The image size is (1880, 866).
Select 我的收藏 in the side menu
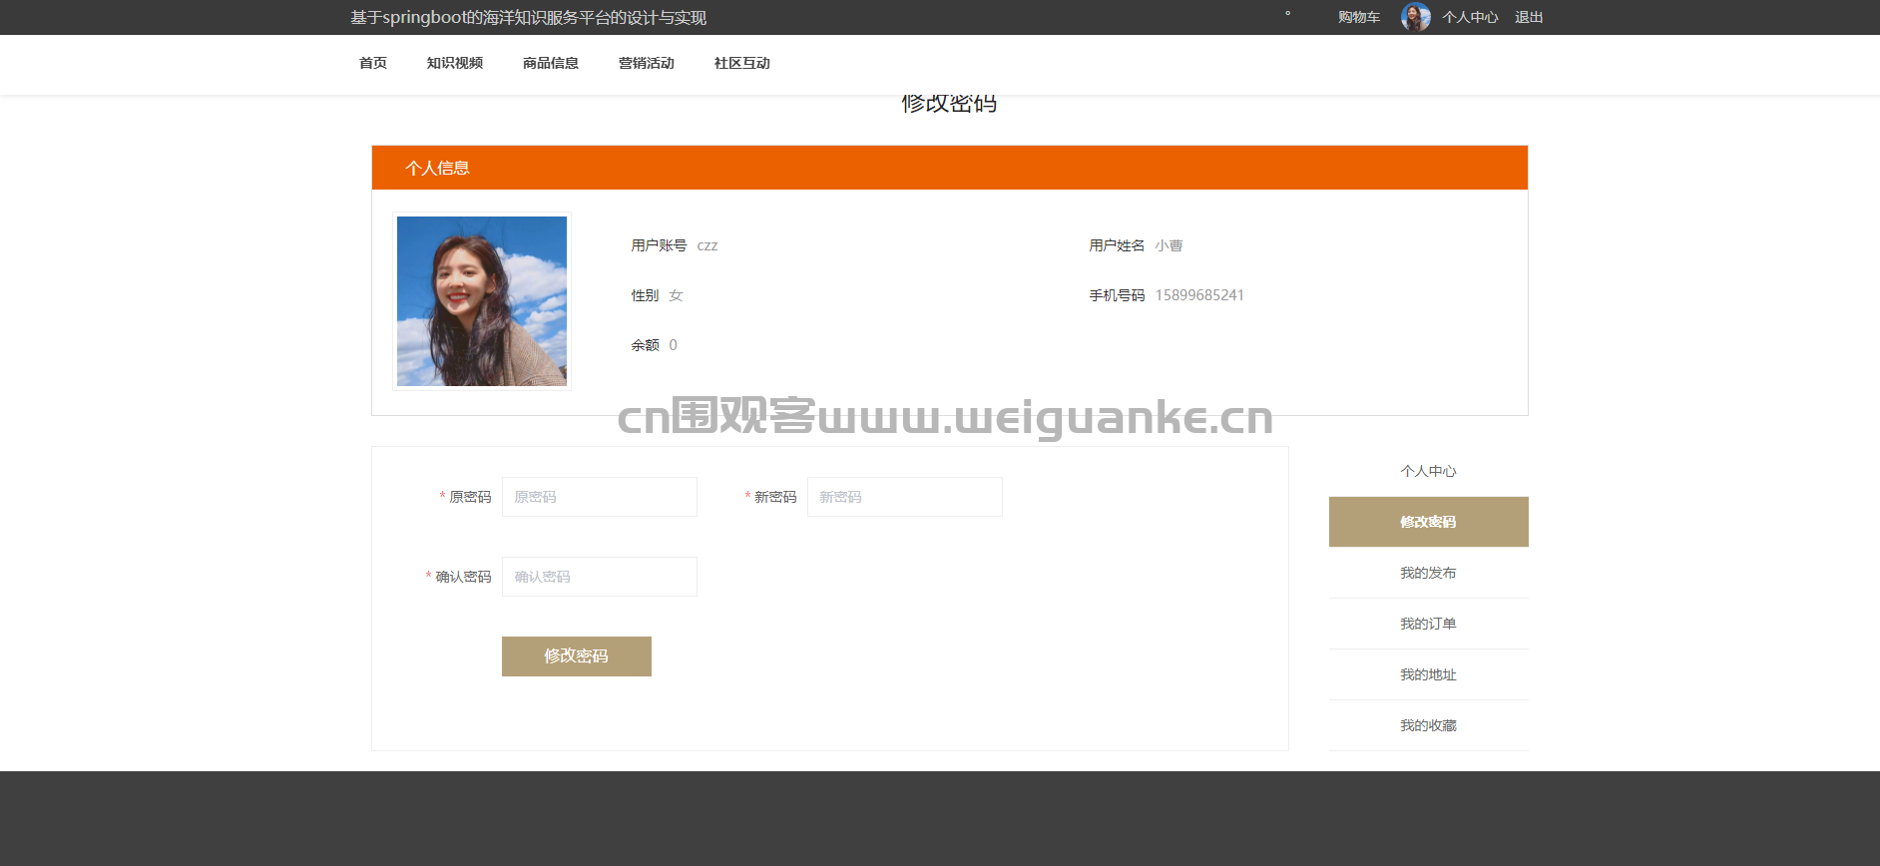[x=1429, y=725]
